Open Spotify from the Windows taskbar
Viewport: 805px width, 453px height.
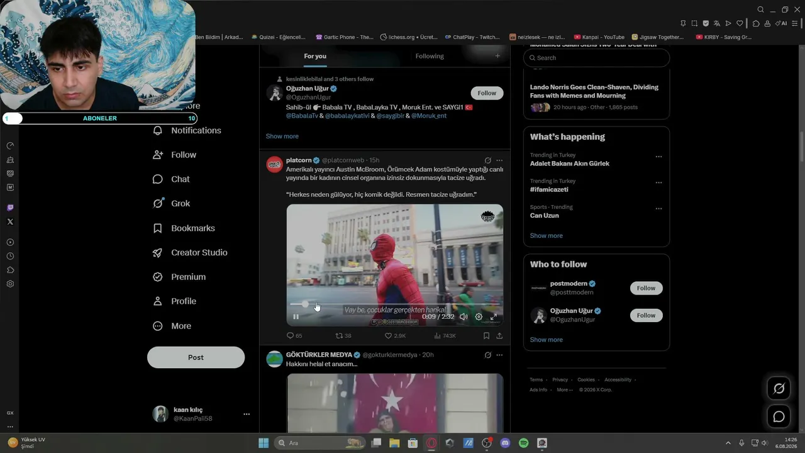coord(524,443)
